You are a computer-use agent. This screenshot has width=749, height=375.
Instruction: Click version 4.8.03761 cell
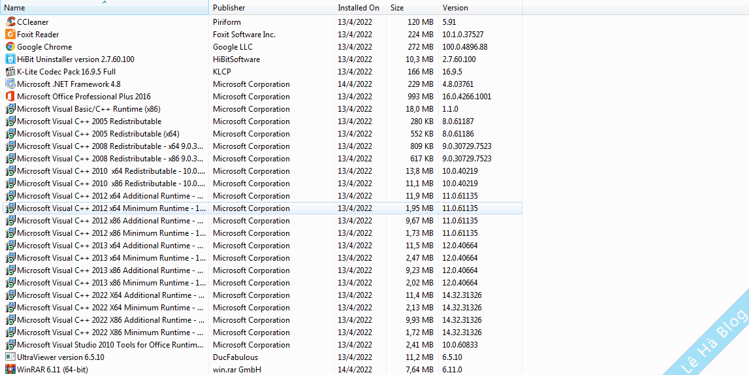point(458,84)
